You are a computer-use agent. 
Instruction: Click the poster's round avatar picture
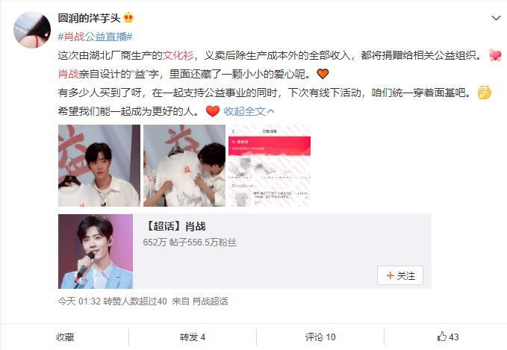point(32,30)
